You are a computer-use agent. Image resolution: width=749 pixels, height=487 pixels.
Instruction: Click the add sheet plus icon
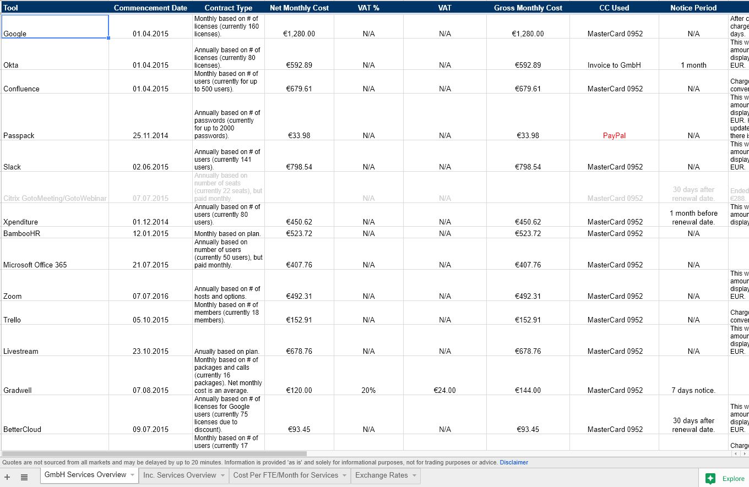click(x=7, y=477)
